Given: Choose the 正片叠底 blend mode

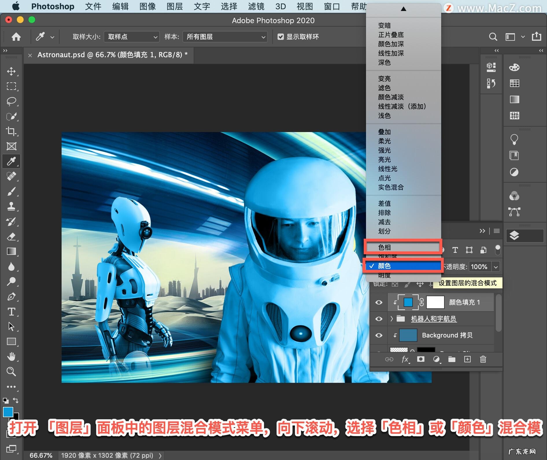Looking at the screenshot, I should [x=391, y=35].
